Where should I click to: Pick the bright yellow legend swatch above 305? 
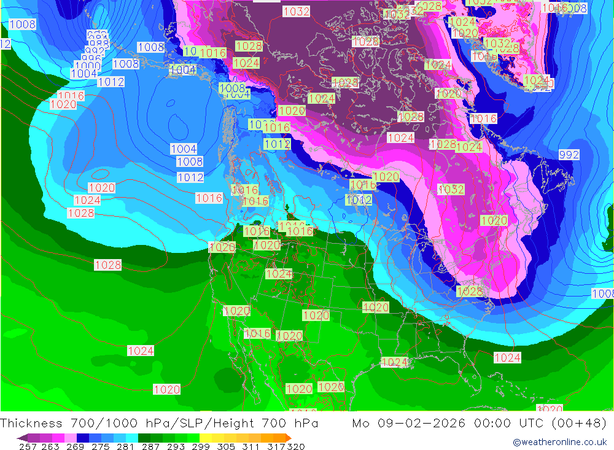(x=206, y=438)
